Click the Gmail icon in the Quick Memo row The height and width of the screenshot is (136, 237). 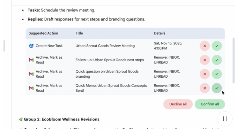[x=31, y=88]
